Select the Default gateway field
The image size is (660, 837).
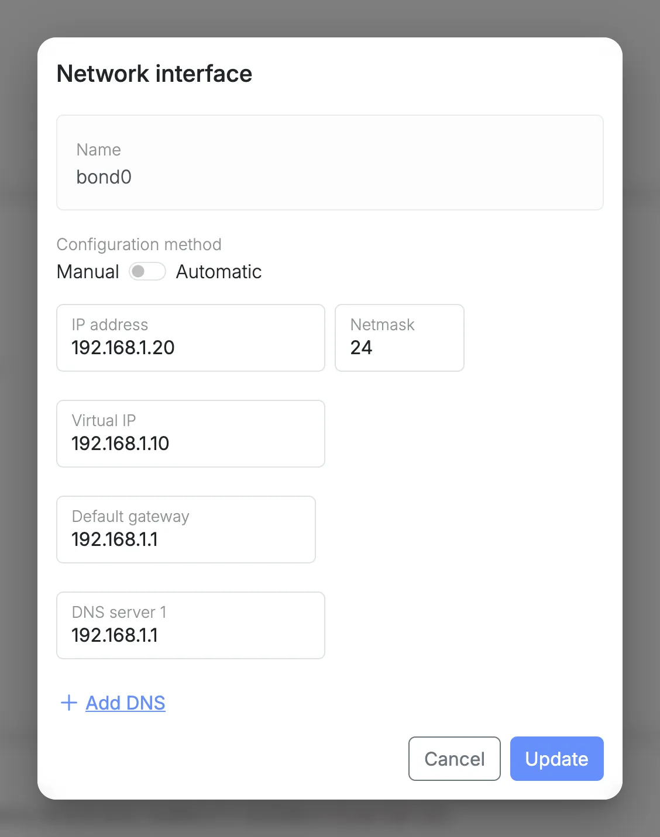pyautogui.click(x=186, y=530)
